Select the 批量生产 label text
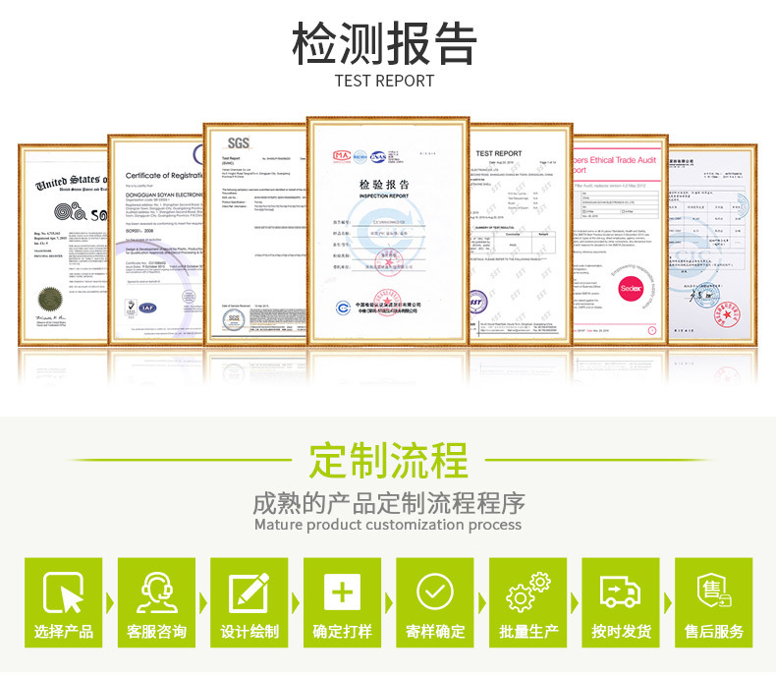776x675 pixels. pyautogui.click(x=528, y=632)
